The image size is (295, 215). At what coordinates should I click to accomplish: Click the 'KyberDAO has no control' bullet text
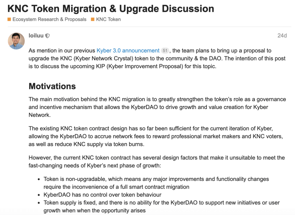pyautogui.click(x=102, y=195)
